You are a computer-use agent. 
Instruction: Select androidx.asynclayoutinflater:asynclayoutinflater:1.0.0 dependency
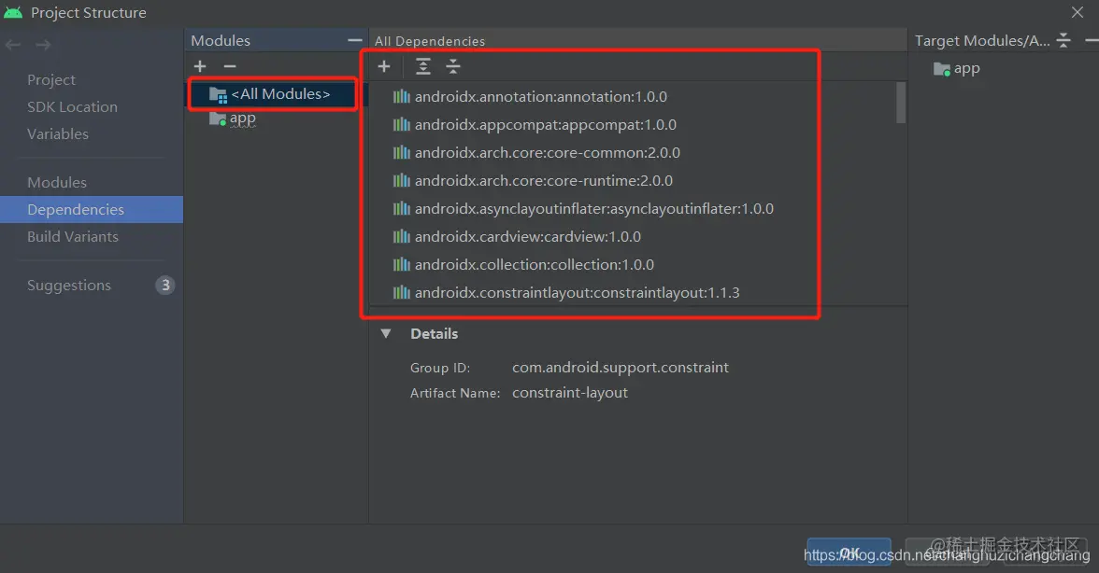[x=594, y=208]
